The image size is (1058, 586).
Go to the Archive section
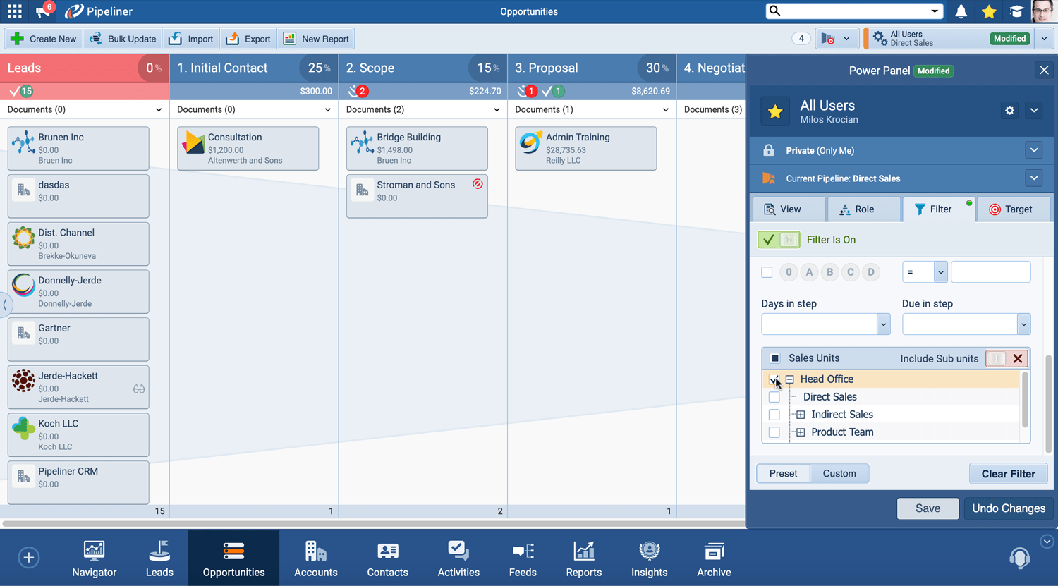(x=714, y=558)
